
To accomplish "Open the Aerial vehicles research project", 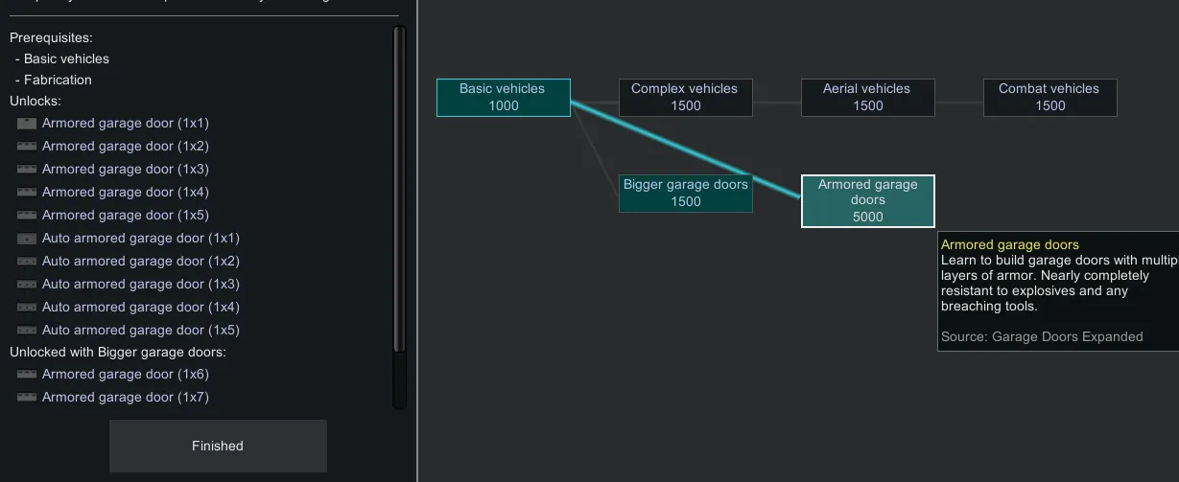I will pyautogui.click(x=867, y=98).
